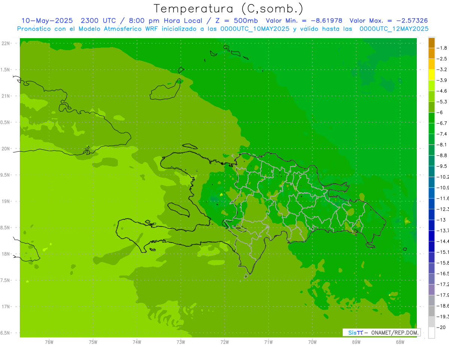The image size is (449, 347).
Task: Click the "-3.2" colorbar label
Action: click(442, 70)
